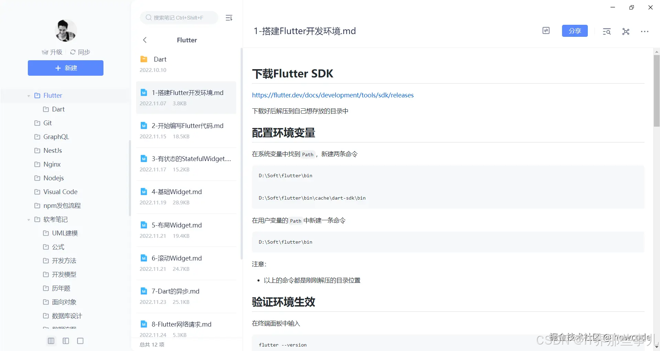The height and width of the screenshot is (351, 660).
Task: Click the flutter --version code line
Action: pos(283,345)
